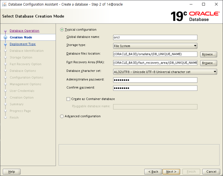
Task: Enable Create as Container database checkbox
Action: (69, 99)
